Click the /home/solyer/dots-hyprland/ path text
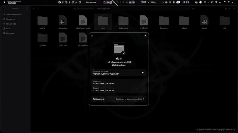This screenshot has width=238, height=133. pyautogui.click(x=106, y=74)
